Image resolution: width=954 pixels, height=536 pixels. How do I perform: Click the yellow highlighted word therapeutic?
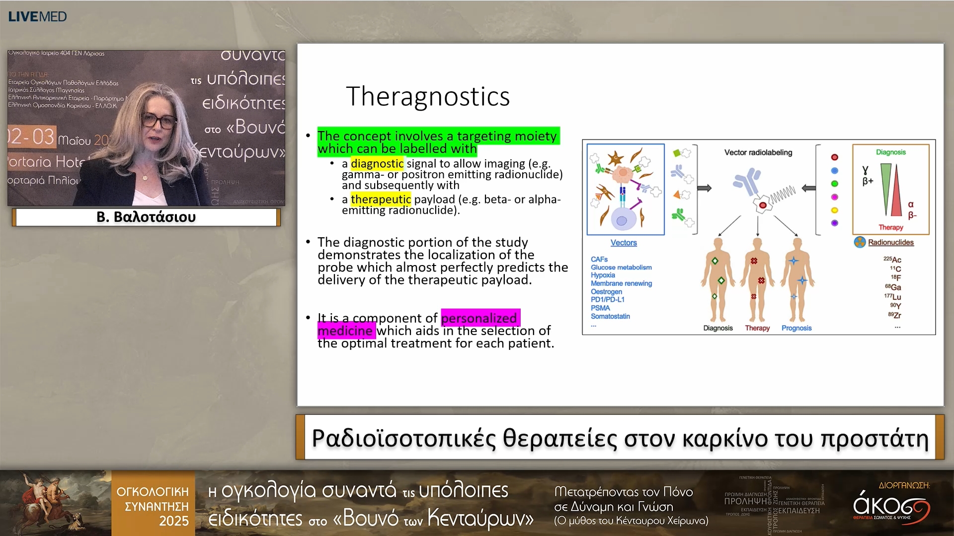[x=381, y=199]
